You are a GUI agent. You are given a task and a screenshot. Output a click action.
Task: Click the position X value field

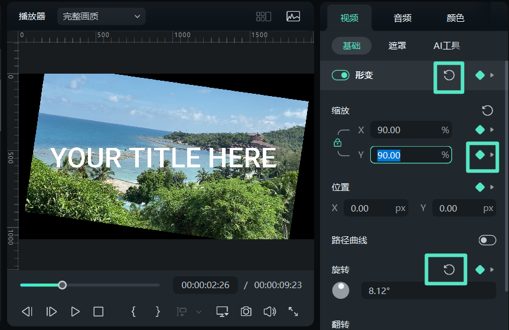coord(376,208)
